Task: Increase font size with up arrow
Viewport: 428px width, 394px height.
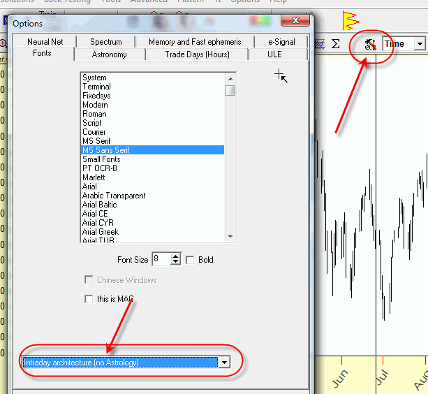Action: [x=175, y=256]
